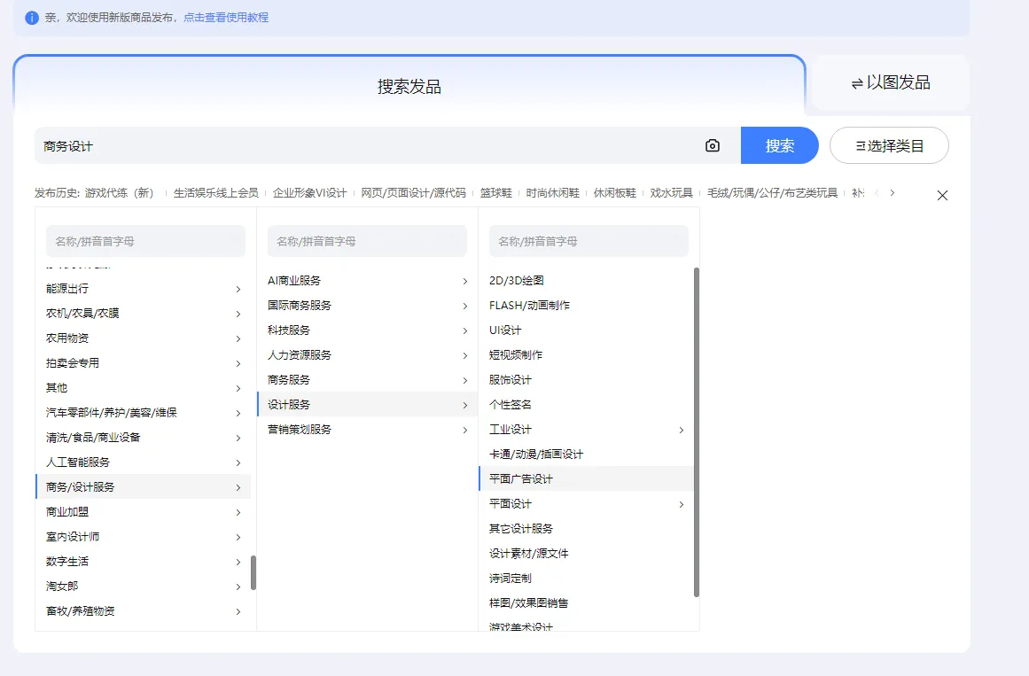1029x676 pixels.
Task: Expand the 工业设计 category
Action: tap(679, 429)
